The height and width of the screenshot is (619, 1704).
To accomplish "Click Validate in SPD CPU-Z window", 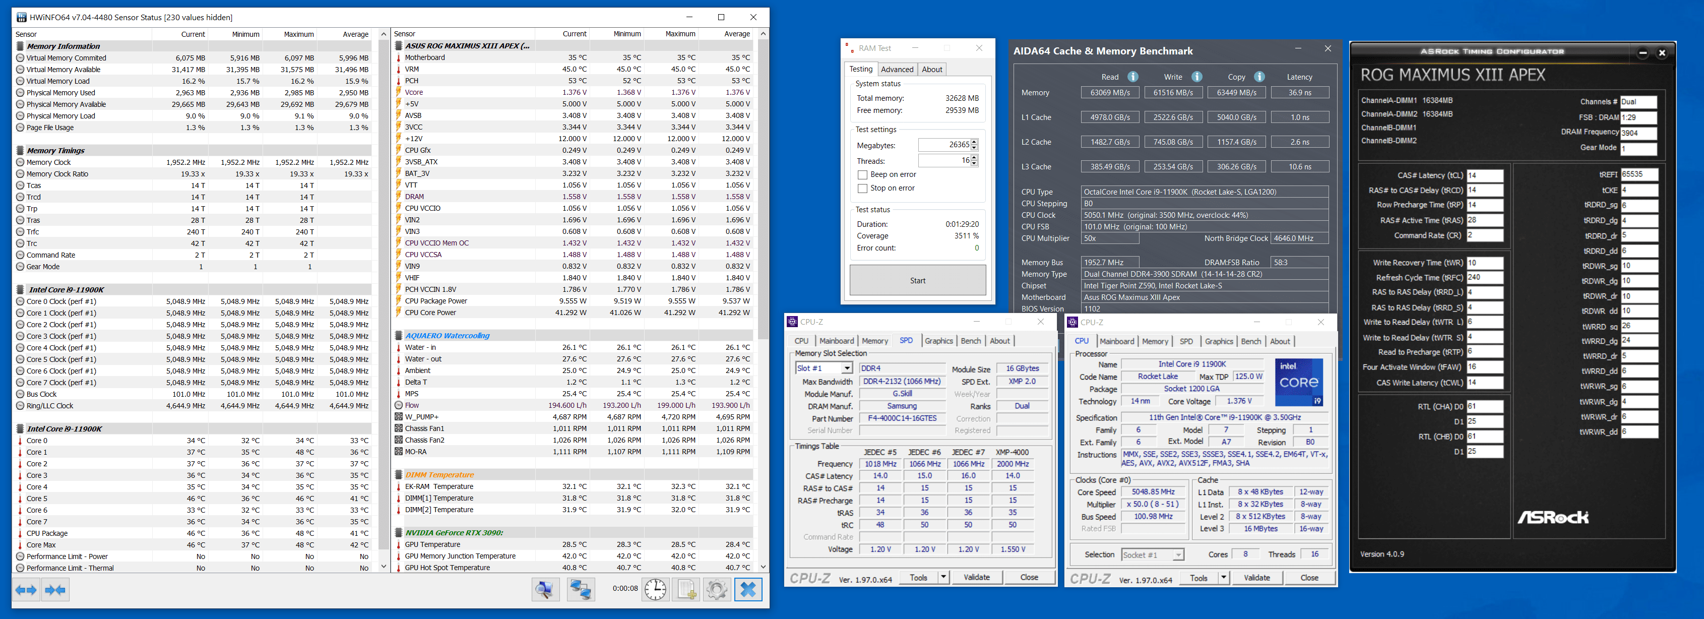I will (976, 577).
